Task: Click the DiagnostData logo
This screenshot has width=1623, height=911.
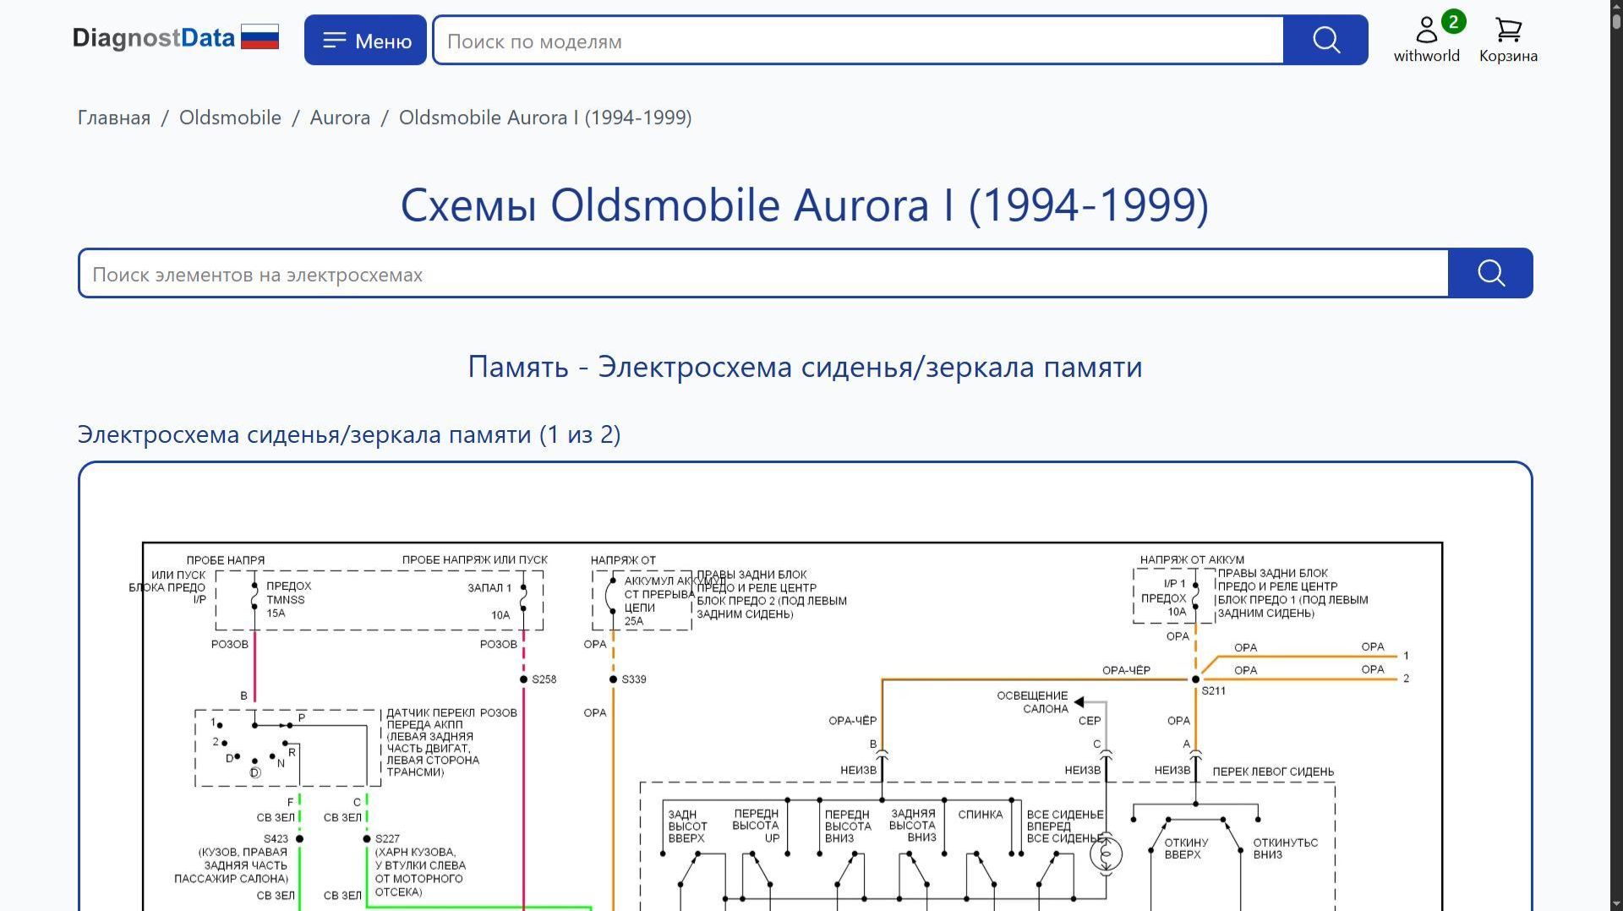Action: 153,38
